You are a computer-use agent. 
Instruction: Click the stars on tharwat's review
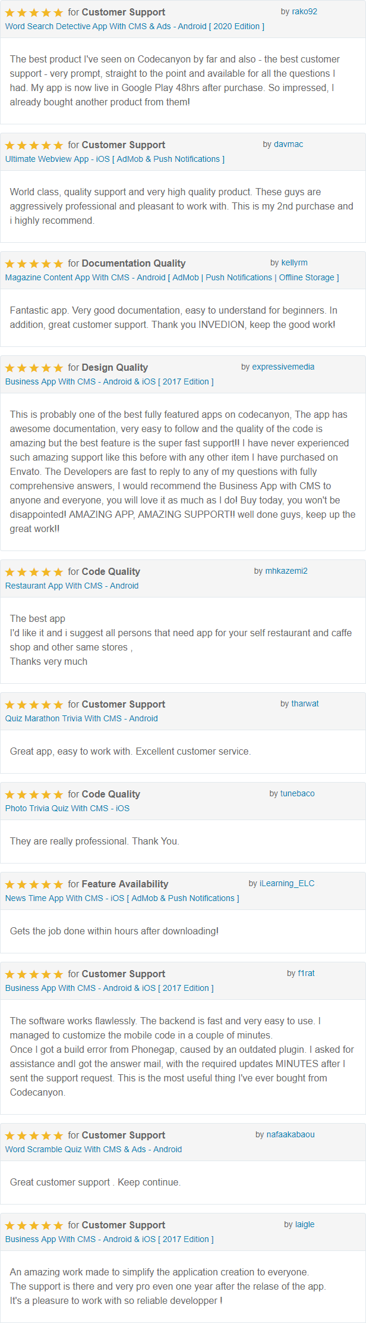click(x=34, y=705)
